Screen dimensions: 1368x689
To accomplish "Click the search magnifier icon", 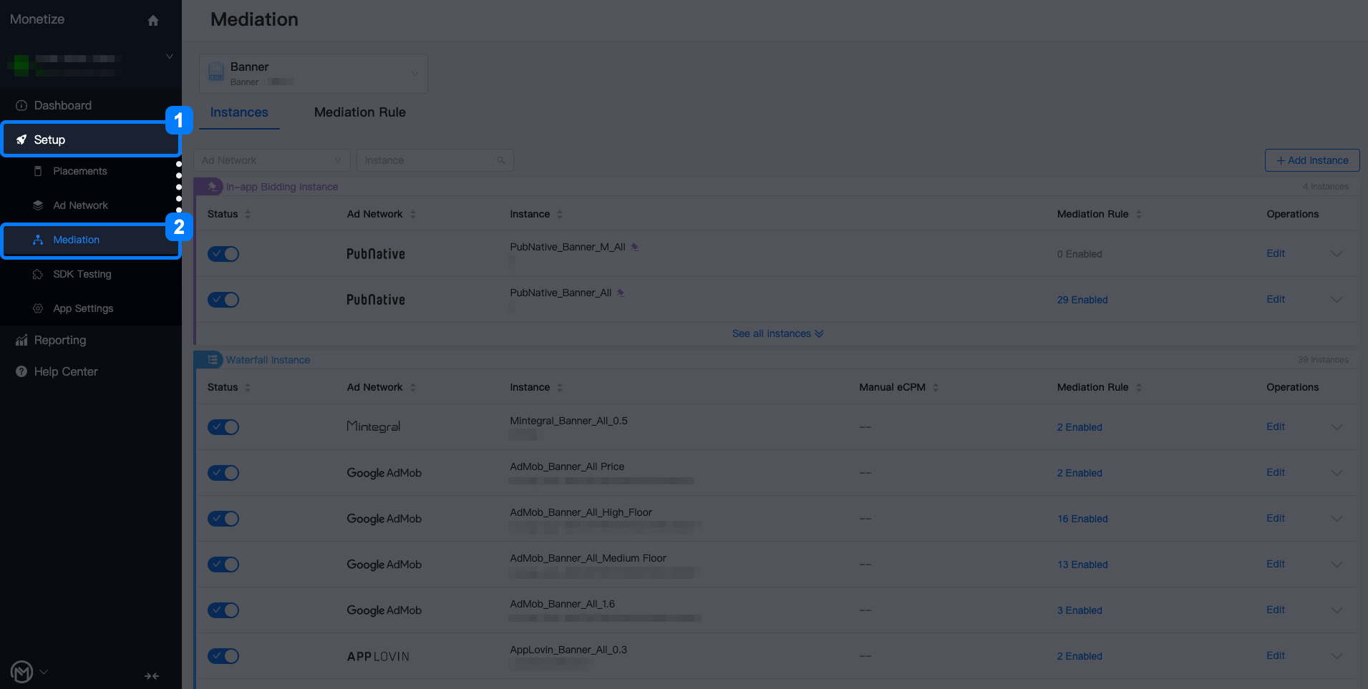I will (x=501, y=160).
